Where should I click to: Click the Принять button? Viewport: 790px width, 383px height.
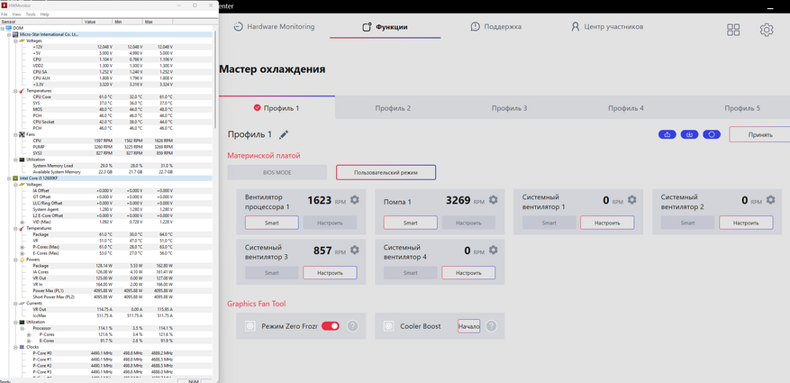tap(759, 134)
